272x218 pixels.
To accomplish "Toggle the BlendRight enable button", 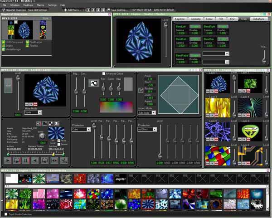I will pyautogui.click(x=223, y=27).
